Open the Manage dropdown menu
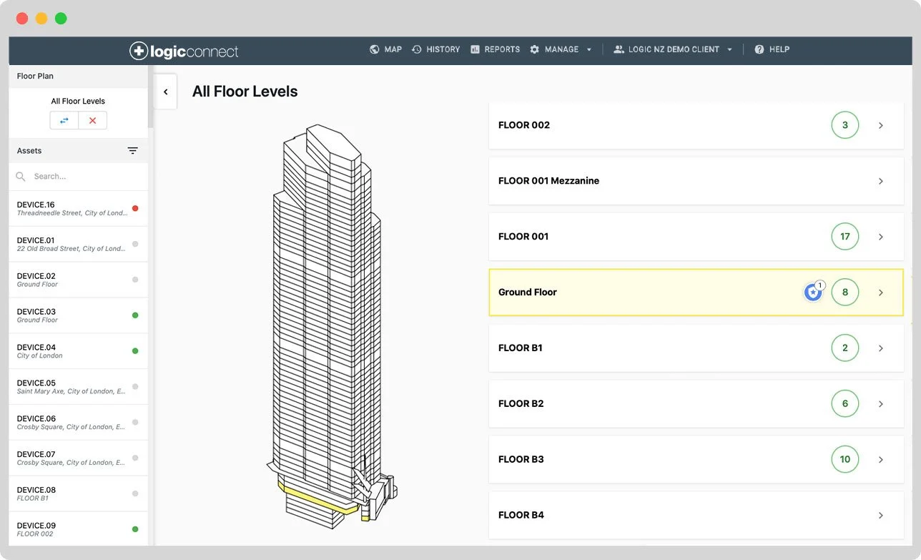 click(561, 49)
